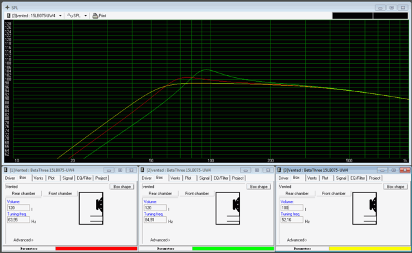Screen dimensions: 412x253
Task: Open Signal tab in [3]Vented window
Action: 341,178
